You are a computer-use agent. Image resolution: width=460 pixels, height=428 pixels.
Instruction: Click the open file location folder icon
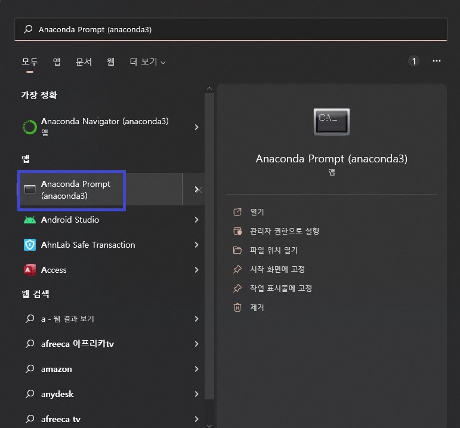[x=237, y=250]
